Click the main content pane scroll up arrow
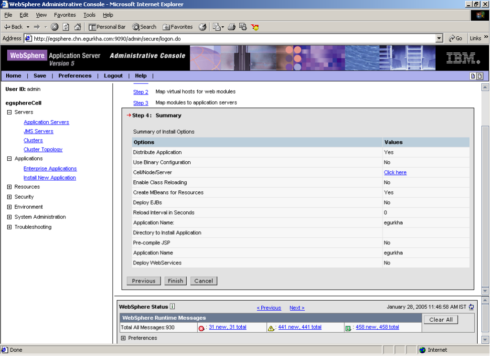Viewport: 491px width, 357px height. point(485,87)
